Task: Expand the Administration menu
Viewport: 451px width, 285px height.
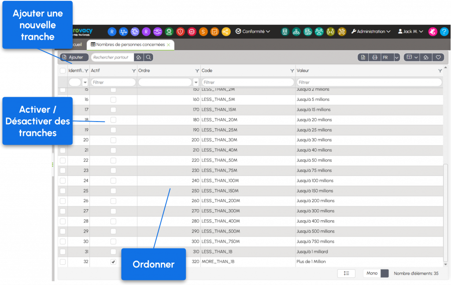Action: point(371,31)
